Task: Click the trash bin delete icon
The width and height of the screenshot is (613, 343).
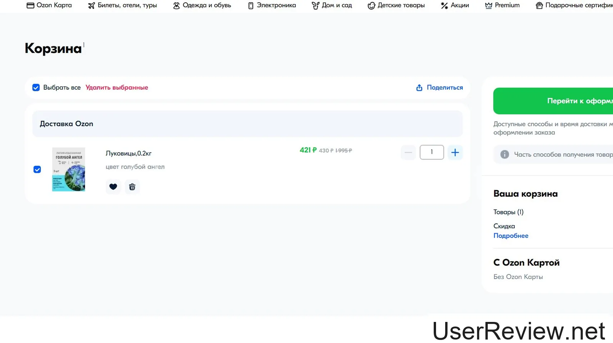Action: pyautogui.click(x=132, y=187)
